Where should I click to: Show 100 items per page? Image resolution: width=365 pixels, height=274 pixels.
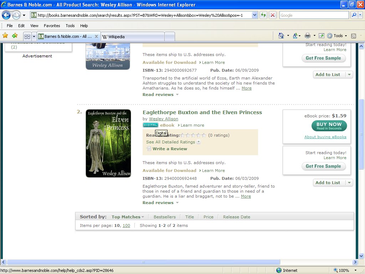click(126, 225)
